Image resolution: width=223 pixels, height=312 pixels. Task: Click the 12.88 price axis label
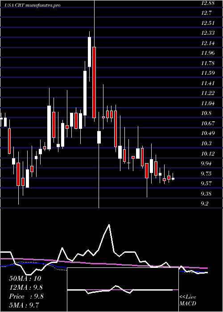pos(208,3)
